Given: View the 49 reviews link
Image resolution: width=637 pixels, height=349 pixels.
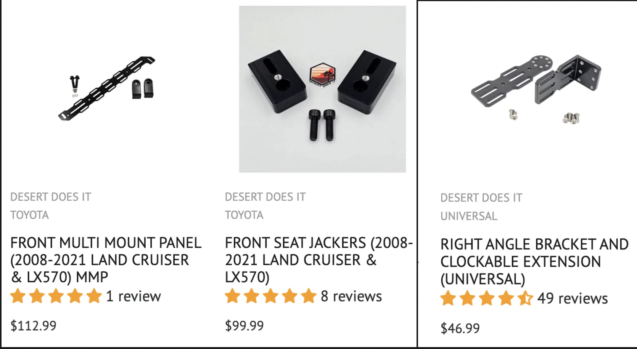Looking at the screenshot, I should tap(573, 299).
